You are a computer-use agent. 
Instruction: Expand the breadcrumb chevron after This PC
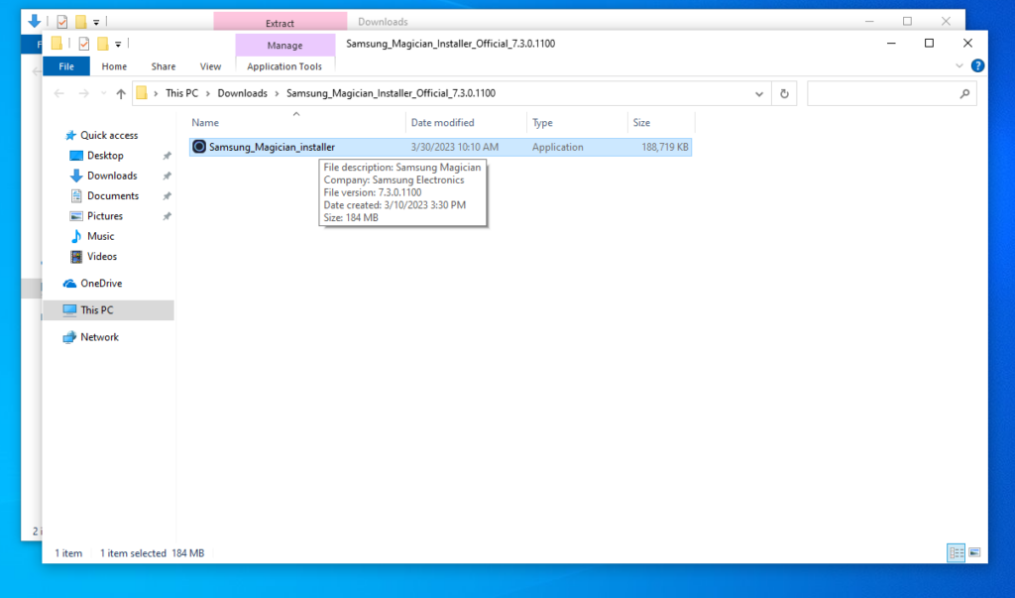pyautogui.click(x=208, y=93)
